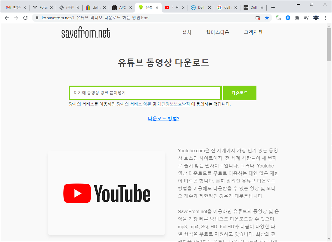Open the 다운로드 방법? link
Image resolution: width=332 pixels, height=242 pixels.
163,119
